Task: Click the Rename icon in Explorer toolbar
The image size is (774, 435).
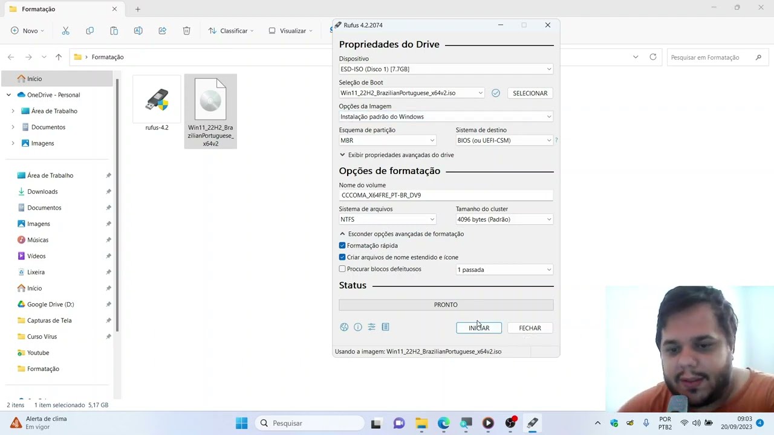Action: pyautogui.click(x=138, y=31)
